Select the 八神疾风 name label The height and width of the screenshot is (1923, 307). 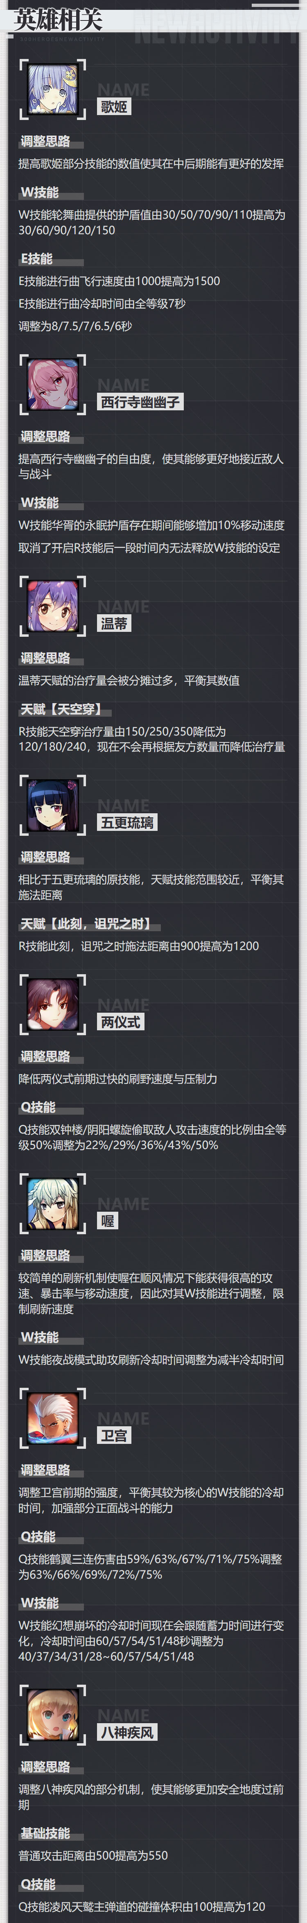coord(127,1733)
